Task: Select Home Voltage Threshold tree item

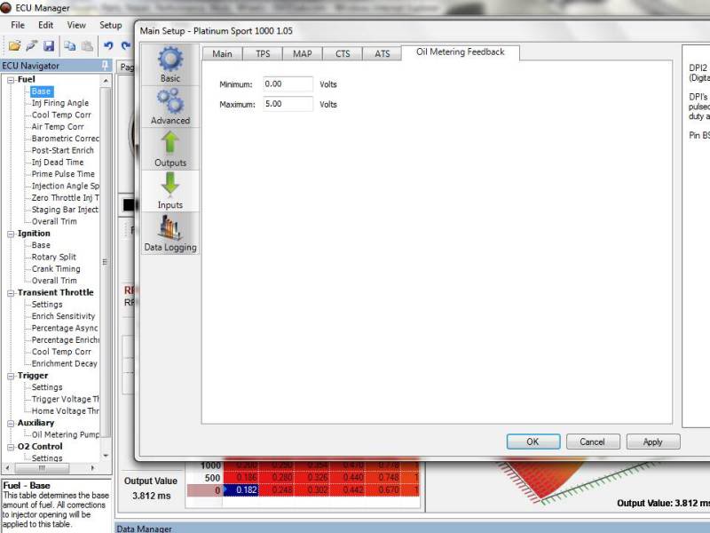Action: [65, 411]
